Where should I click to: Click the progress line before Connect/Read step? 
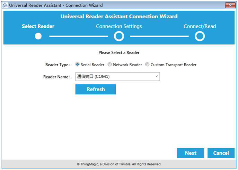159,36
